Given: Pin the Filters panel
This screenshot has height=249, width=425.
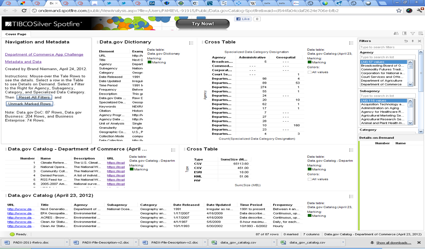Looking at the screenshot, I should (x=413, y=41).
